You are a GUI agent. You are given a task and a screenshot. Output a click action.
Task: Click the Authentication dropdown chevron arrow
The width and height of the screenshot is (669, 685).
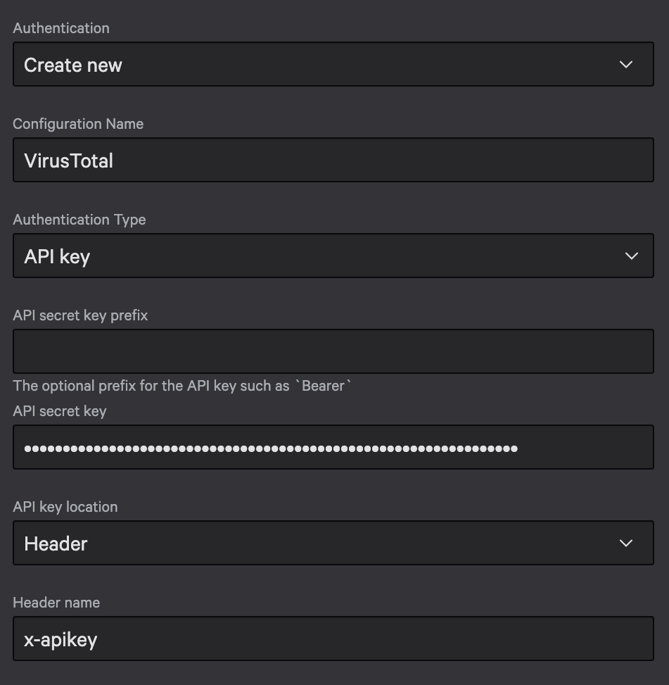click(x=625, y=65)
